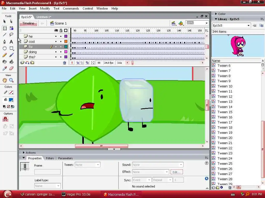This screenshot has height=198, width=265.
Task: Select the Free Transform tool
Action: (5, 28)
